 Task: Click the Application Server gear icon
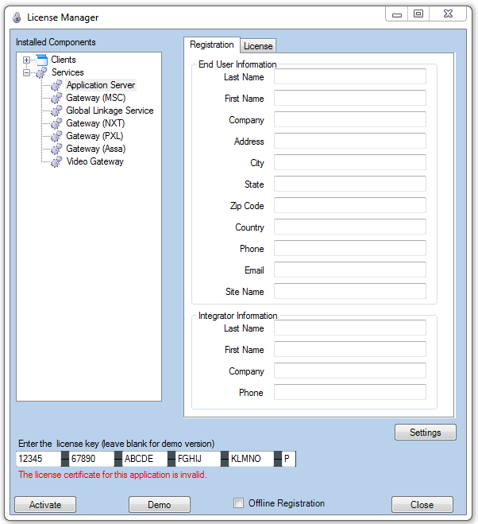point(56,86)
